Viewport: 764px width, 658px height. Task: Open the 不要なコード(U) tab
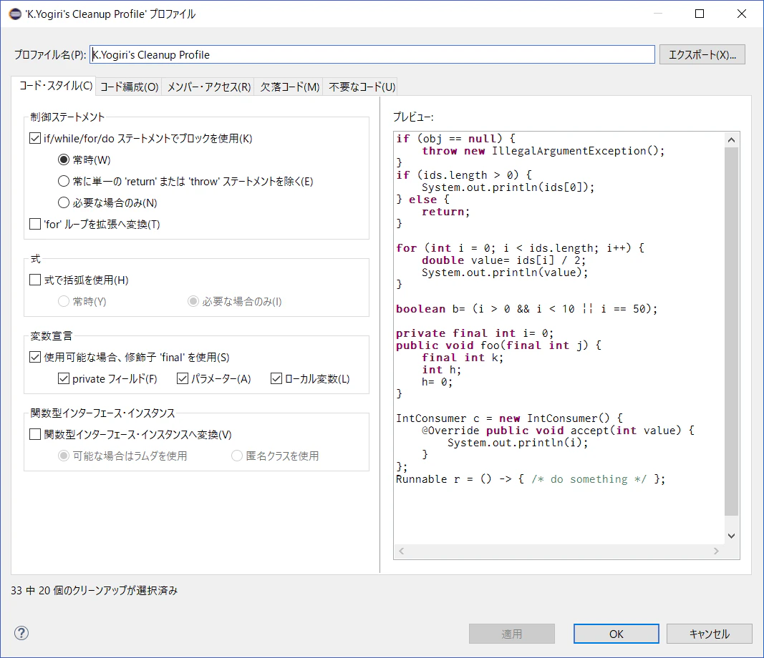pyautogui.click(x=362, y=87)
